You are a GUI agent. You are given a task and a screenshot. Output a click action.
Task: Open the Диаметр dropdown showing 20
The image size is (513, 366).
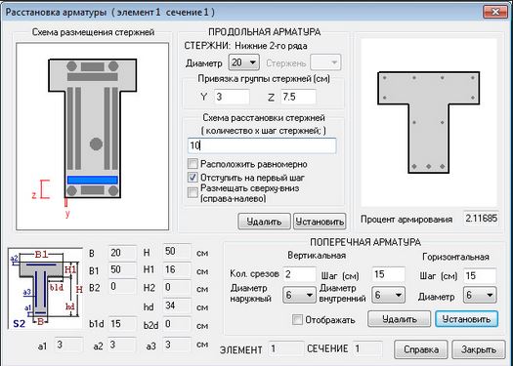pyautogui.click(x=244, y=62)
